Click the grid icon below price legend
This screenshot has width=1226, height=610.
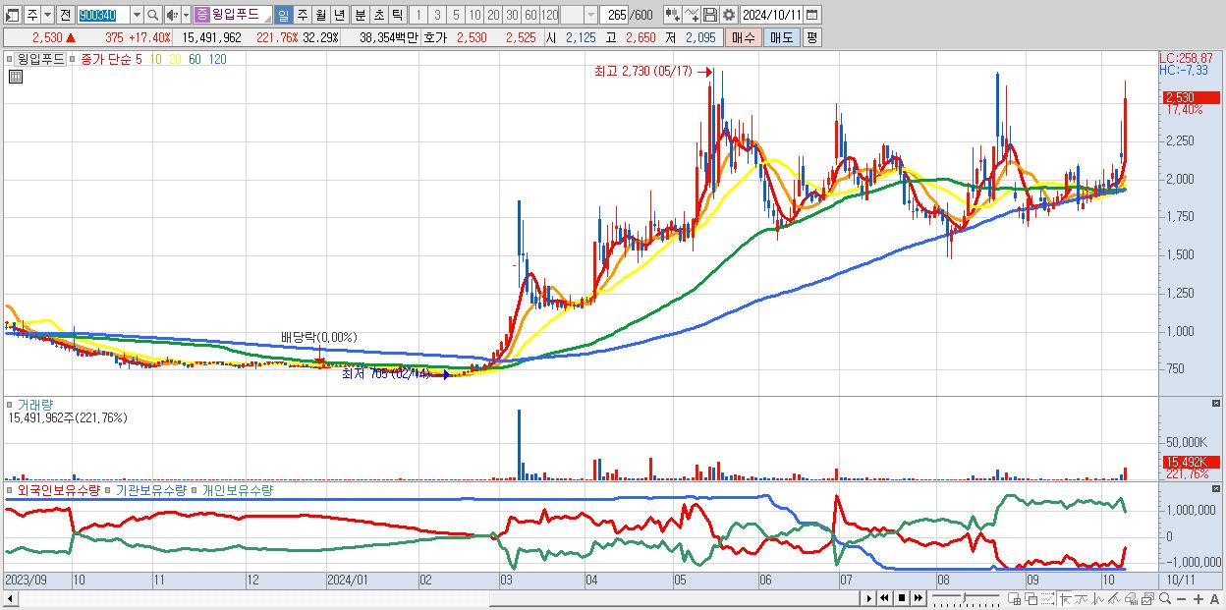(15, 76)
